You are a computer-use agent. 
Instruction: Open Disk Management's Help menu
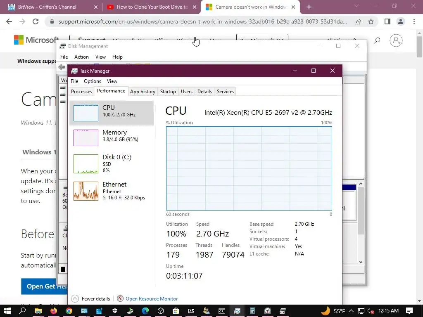coord(117,57)
